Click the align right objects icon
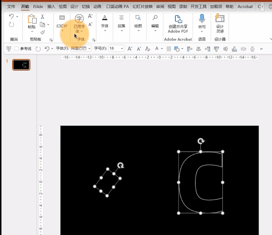This screenshot has height=235, width=272. [x=208, y=49]
